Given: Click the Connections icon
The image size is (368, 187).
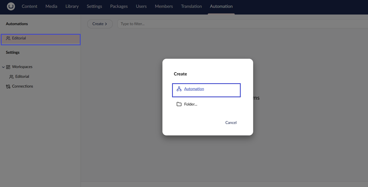Looking at the screenshot, I should [x=8, y=86].
